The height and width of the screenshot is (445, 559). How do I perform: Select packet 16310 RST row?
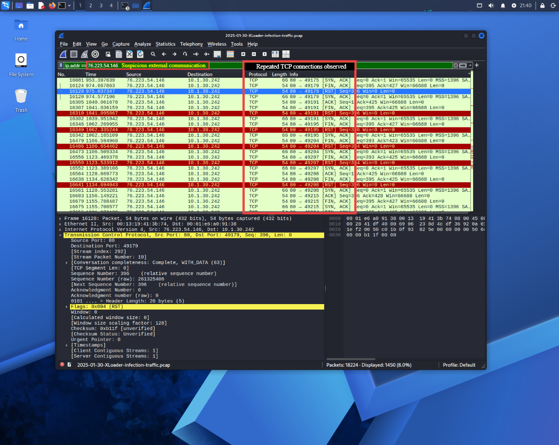[264, 113]
